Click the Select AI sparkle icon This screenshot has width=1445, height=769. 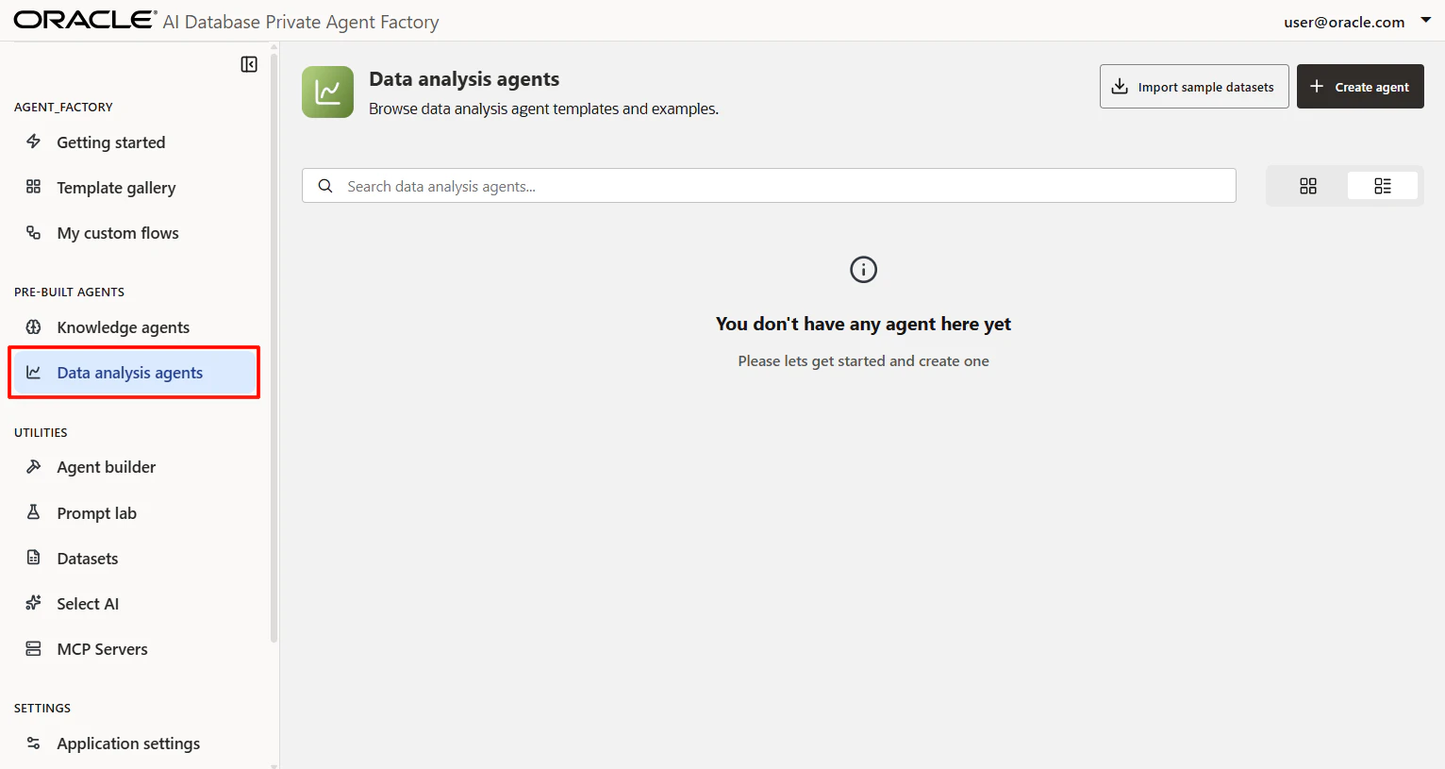pyautogui.click(x=33, y=603)
